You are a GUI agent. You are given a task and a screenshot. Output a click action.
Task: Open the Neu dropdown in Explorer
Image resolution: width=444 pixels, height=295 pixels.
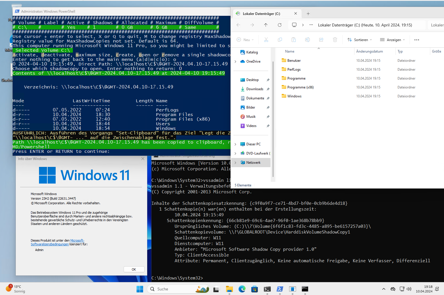pos(245,40)
